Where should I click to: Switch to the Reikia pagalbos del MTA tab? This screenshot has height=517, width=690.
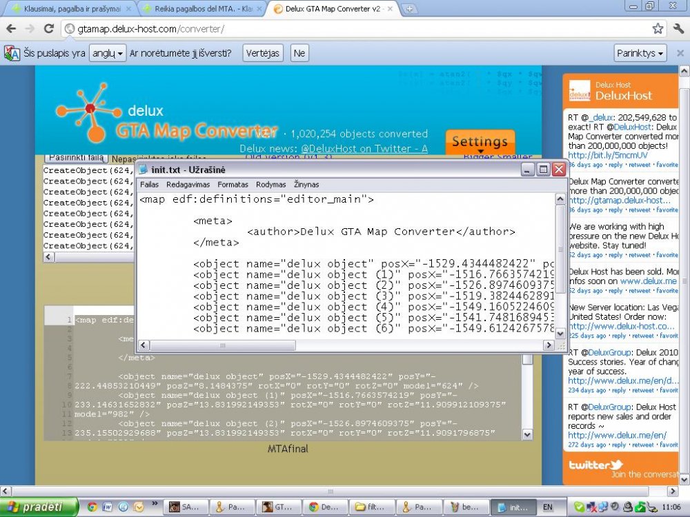coord(202,9)
